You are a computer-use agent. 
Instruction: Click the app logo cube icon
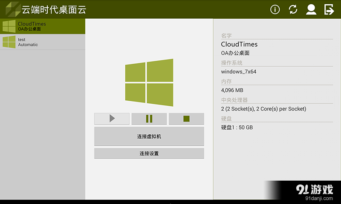13,9
